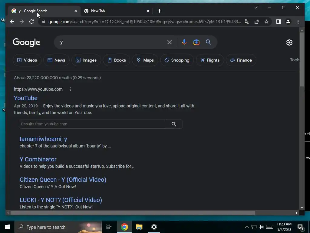Search by image with Google Lens camera
The width and height of the screenshot is (310, 233).
pos(196,42)
